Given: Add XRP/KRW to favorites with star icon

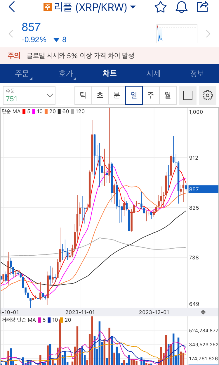Looking at the screenshot, I should (161, 7).
